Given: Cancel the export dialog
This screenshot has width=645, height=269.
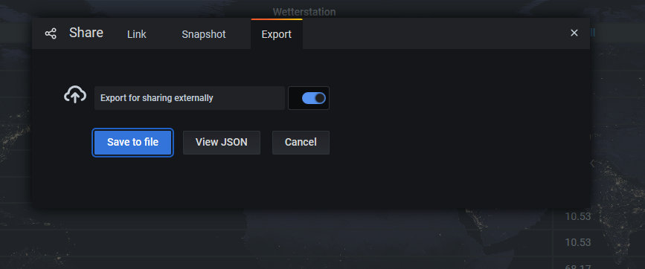Looking at the screenshot, I should (301, 143).
